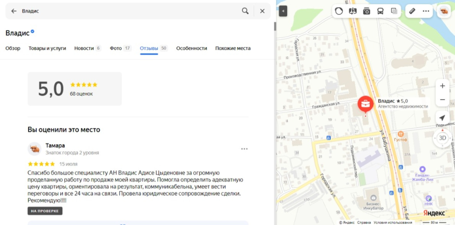Click the 68 оценок count
Screen dimensions: 455x225
81,94
